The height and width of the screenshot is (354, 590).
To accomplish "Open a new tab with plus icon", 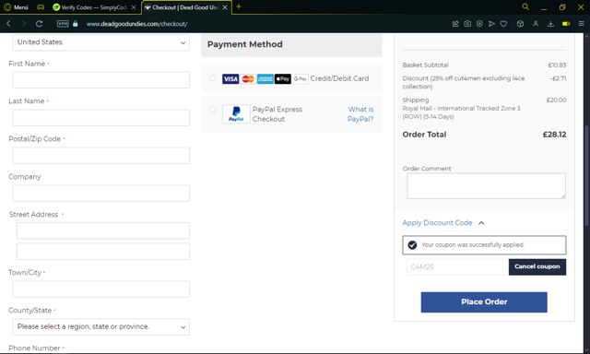I will point(239,6).
